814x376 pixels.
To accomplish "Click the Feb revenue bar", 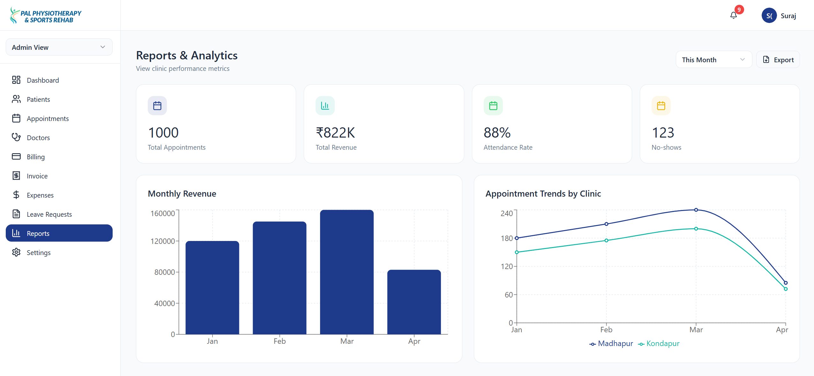I will 280,278.
